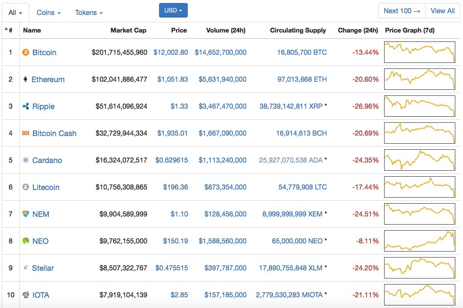
Task: Click the Cardano logo icon
Action: click(26, 160)
